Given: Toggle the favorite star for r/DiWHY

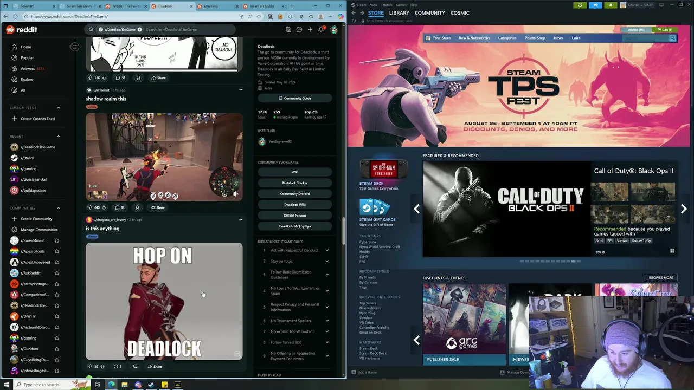Looking at the screenshot, I should click(57, 316).
